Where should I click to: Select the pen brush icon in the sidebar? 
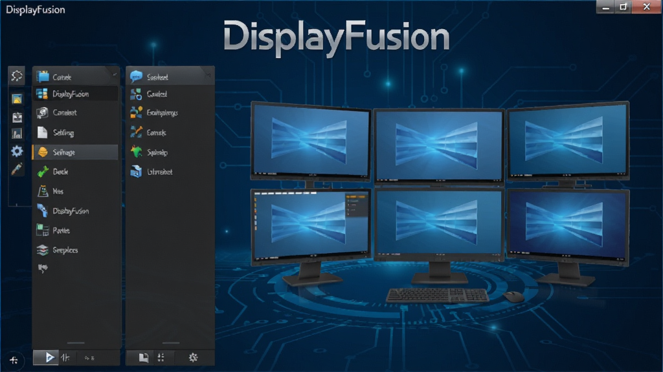click(17, 169)
